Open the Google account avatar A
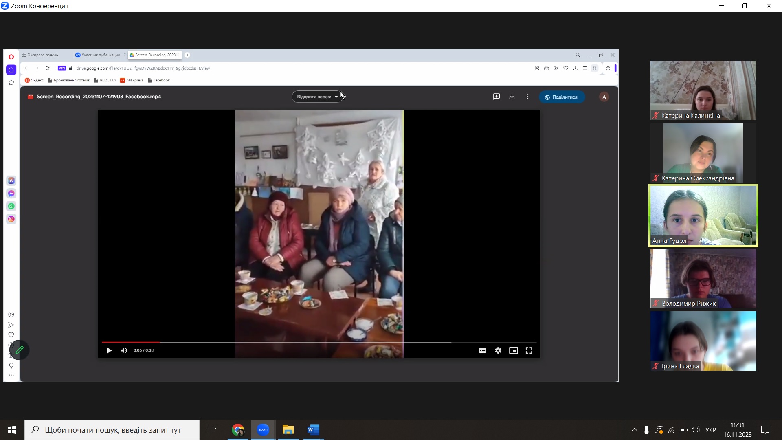The height and width of the screenshot is (440, 782). (604, 97)
